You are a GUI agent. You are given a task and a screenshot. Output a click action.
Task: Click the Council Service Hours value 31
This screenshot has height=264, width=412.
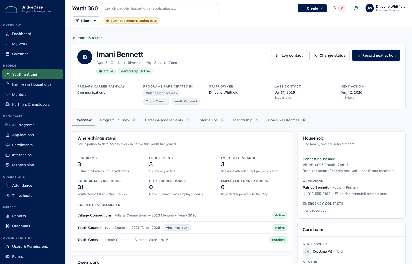tap(81, 187)
